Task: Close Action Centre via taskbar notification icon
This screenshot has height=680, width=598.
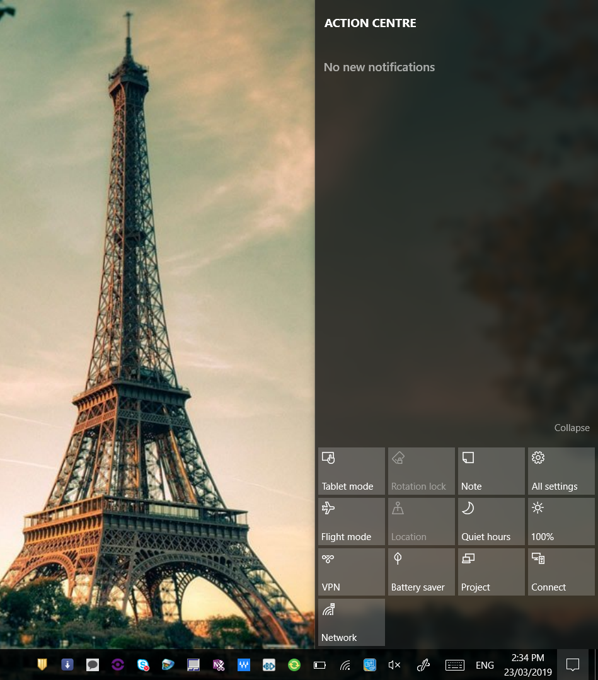Action: (573, 665)
